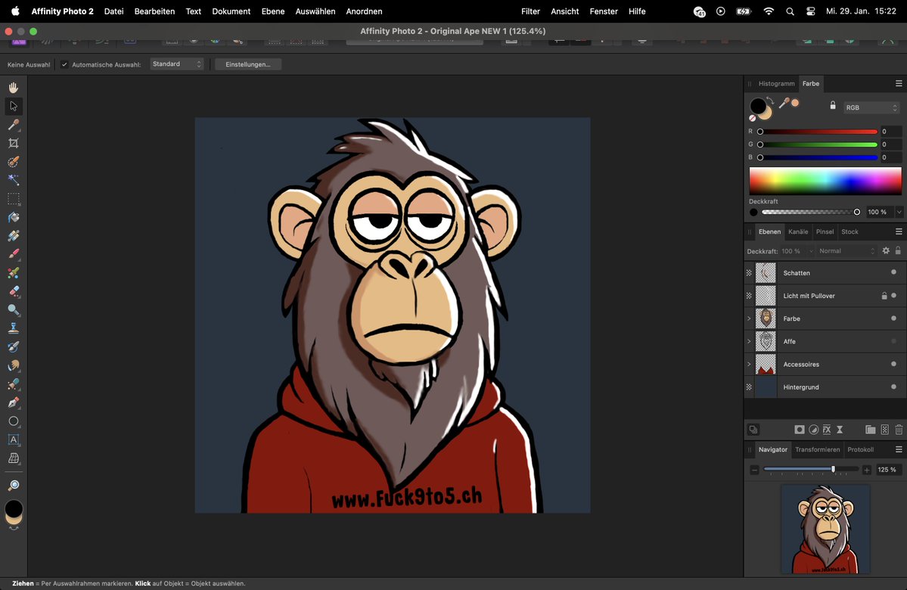Expand the Affe layer group
The height and width of the screenshot is (590, 907).
749,341
